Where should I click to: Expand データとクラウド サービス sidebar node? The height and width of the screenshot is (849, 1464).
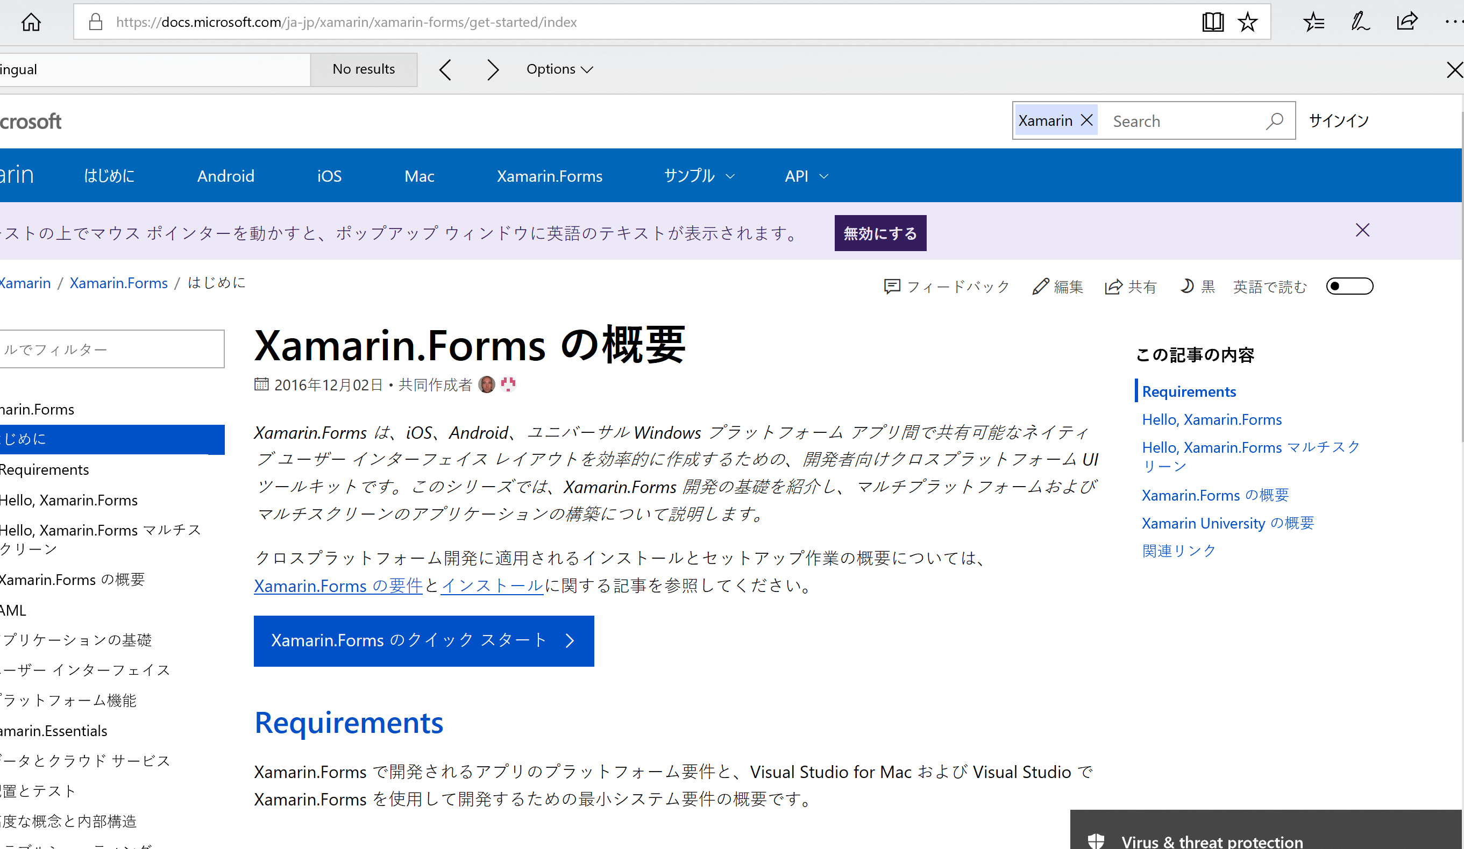click(86, 761)
